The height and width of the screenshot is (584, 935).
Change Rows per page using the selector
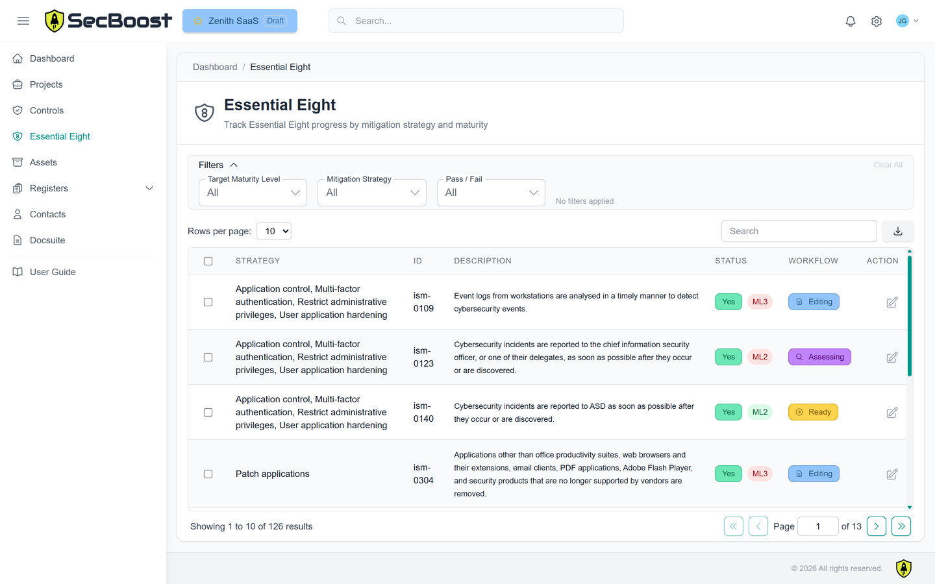[x=273, y=230]
